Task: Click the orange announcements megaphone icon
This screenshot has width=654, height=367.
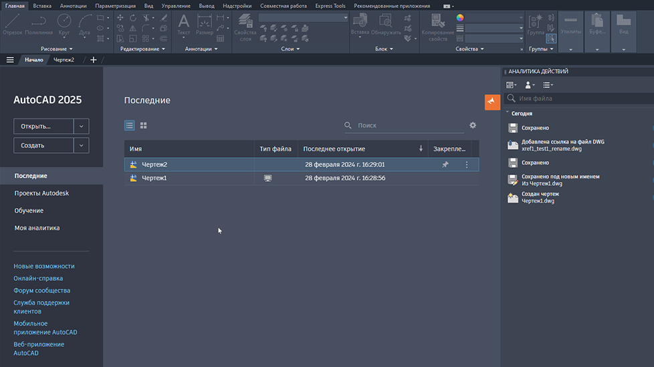Action: point(492,102)
